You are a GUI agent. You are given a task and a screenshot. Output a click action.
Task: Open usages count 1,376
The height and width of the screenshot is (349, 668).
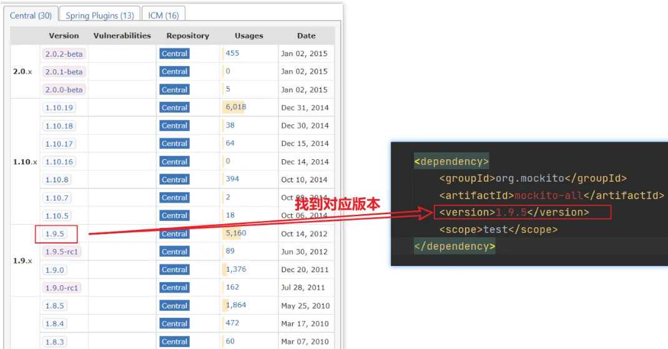click(x=235, y=269)
